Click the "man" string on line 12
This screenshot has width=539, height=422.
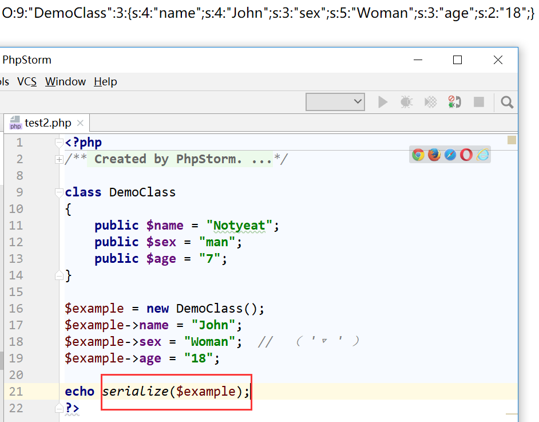[x=217, y=242]
